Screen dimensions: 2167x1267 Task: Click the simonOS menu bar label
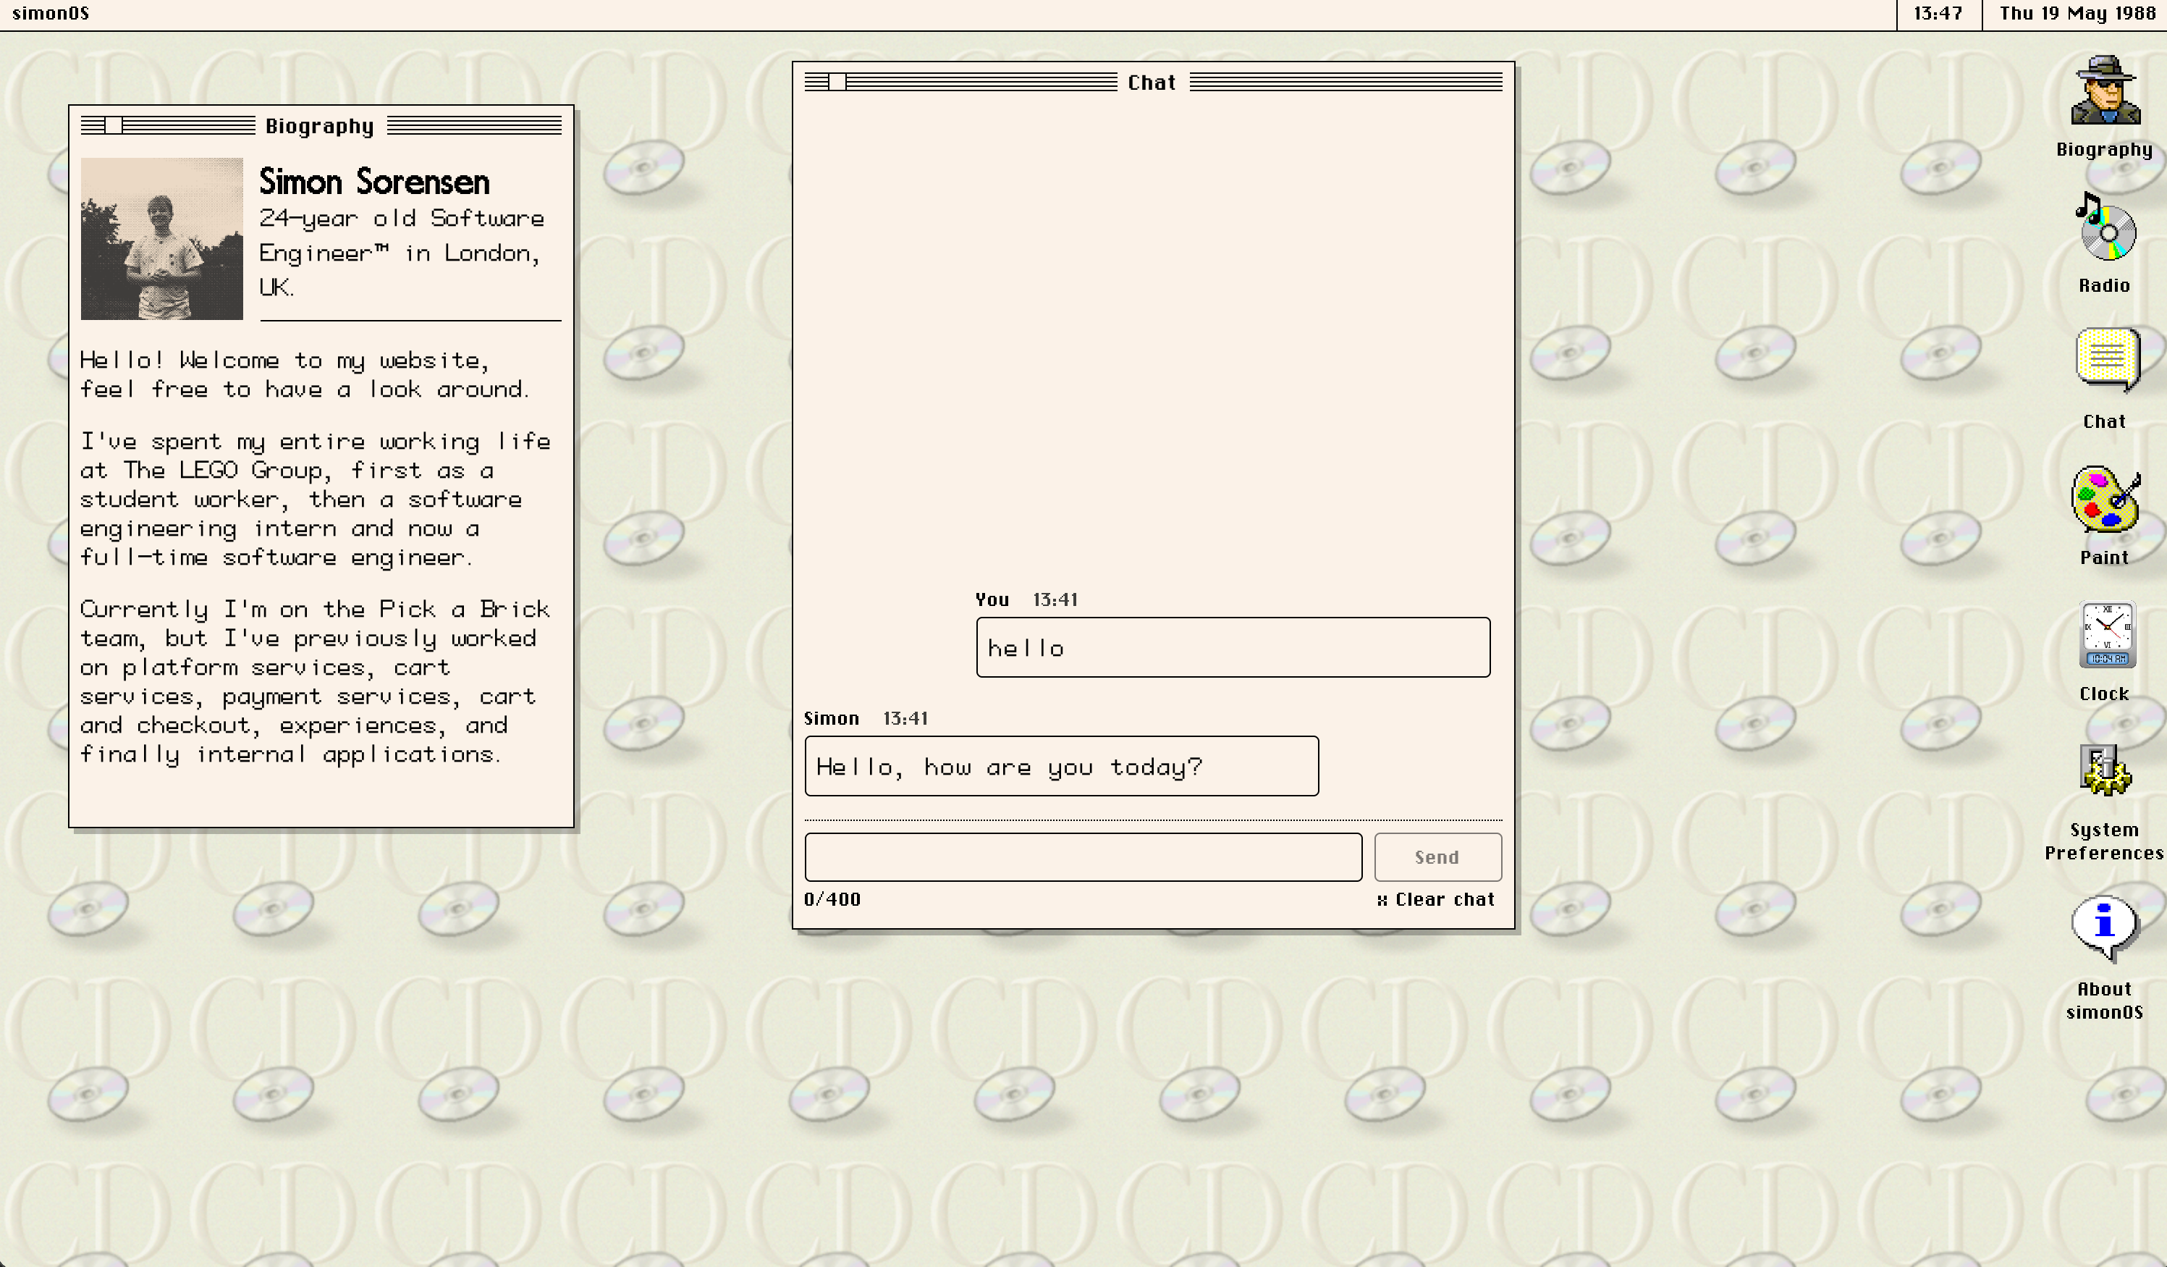(51, 13)
